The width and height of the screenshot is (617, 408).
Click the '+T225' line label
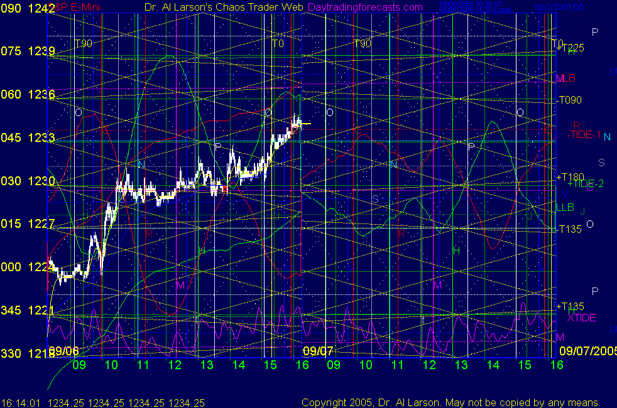pos(570,48)
